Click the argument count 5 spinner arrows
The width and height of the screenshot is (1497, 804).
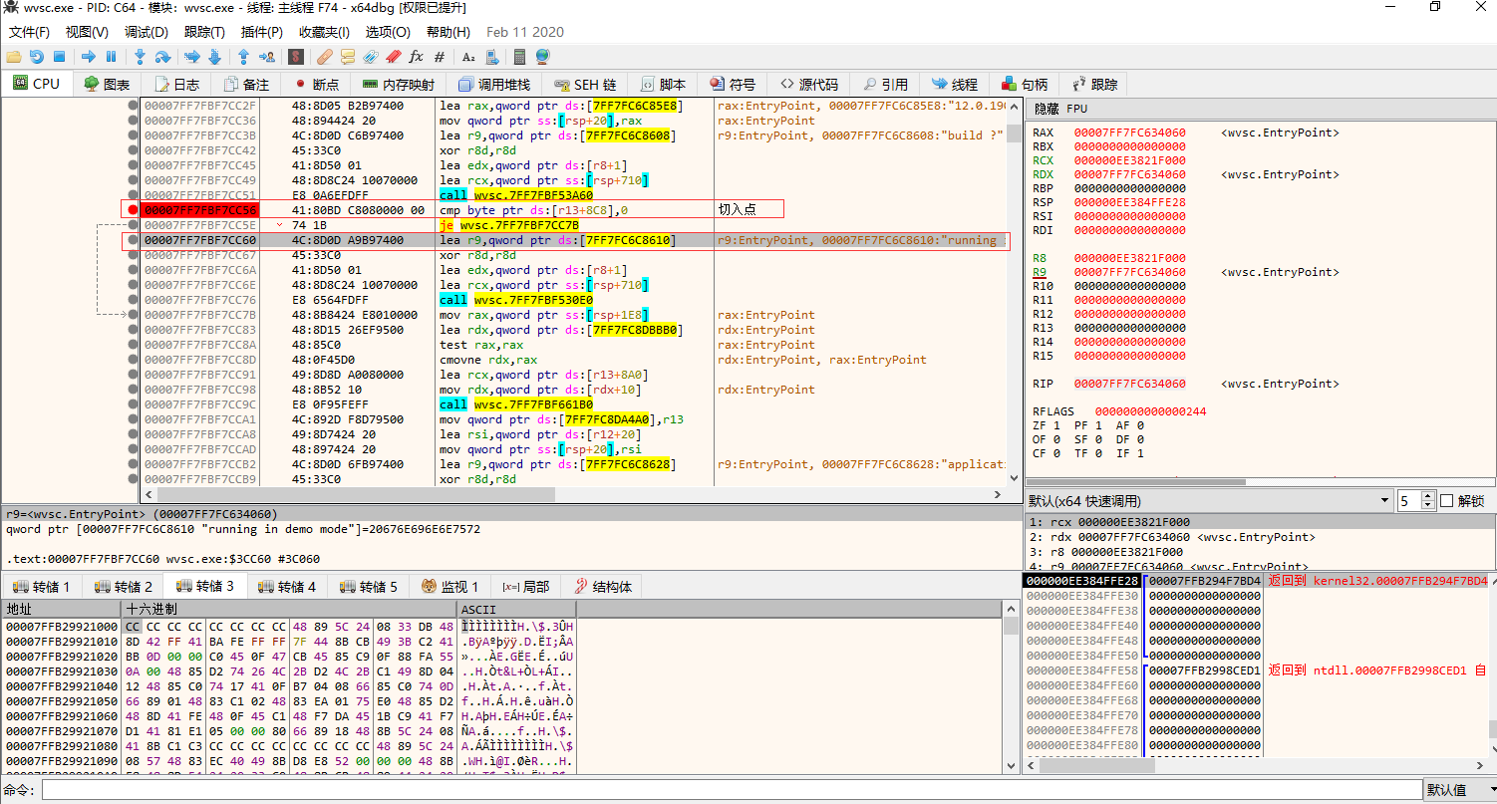1428,501
